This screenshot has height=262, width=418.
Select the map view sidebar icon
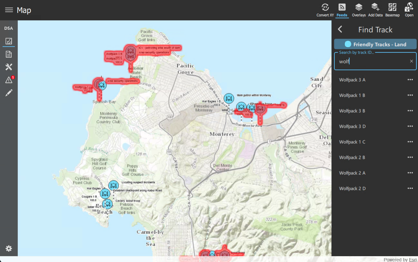tap(9, 41)
